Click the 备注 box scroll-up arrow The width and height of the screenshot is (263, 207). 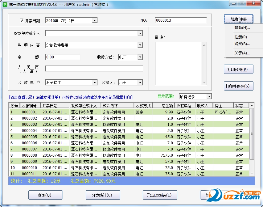point(204,45)
